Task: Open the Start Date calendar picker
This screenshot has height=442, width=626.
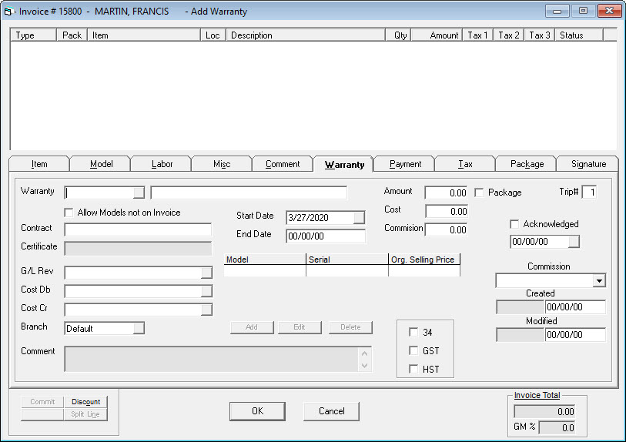Action: click(359, 218)
